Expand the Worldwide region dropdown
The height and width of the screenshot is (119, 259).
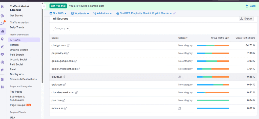click(x=80, y=13)
